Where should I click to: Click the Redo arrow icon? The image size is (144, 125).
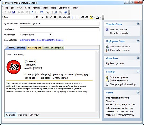[x=36, y=12]
